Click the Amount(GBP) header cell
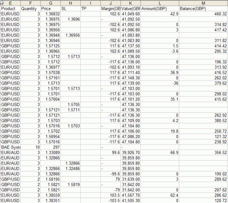The width and height of the screenshot is (228, 203). 160,9
